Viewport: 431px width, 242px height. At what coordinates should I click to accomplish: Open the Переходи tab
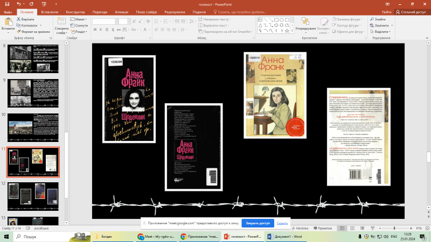tap(100, 12)
